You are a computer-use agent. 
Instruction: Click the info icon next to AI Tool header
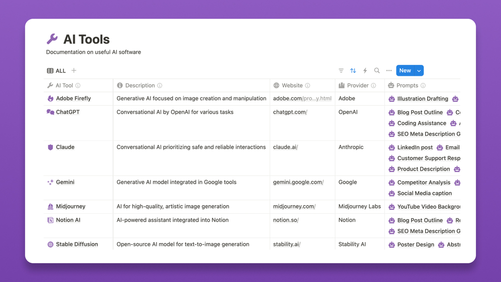click(x=78, y=85)
